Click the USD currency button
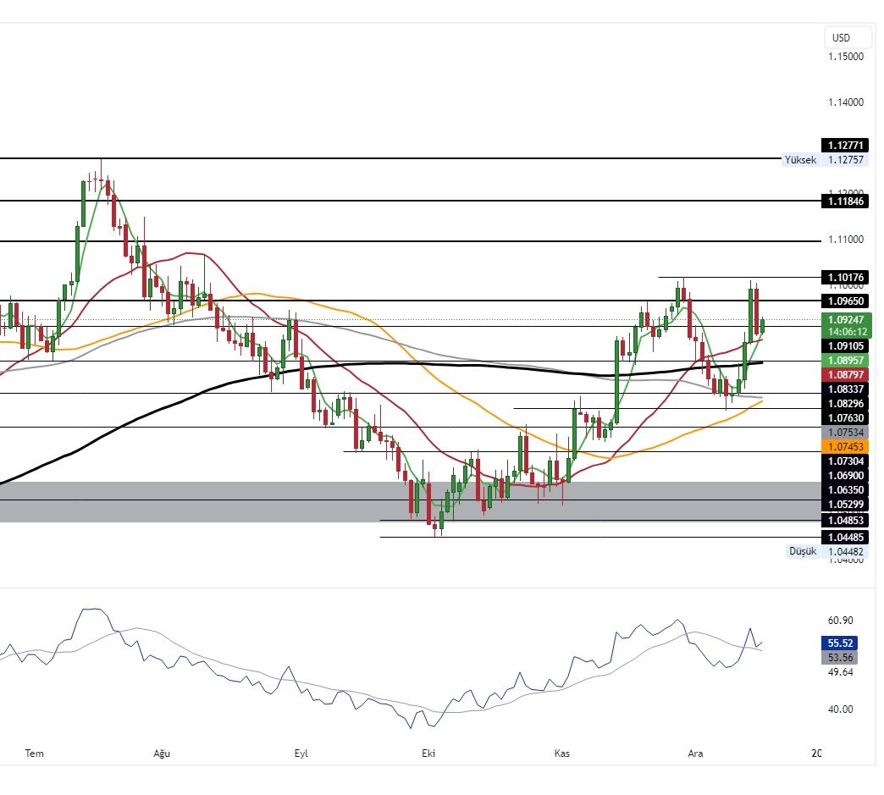884x795 pixels. click(x=846, y=37)
